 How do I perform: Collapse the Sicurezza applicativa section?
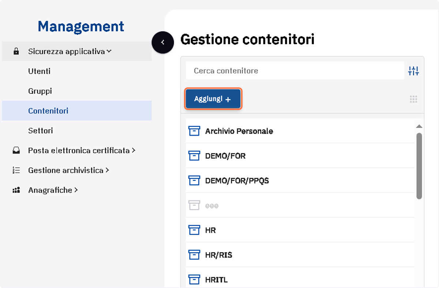[77, 52]
